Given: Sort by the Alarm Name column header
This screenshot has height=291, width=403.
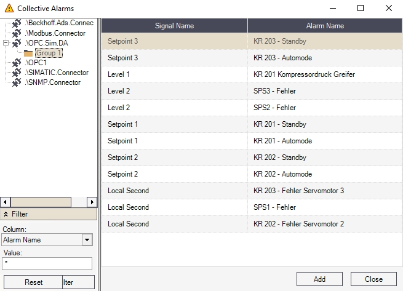Looking at the screenshot, I should [x=325, y=26].
